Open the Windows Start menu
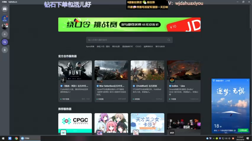The width and height of the screenshot is (252, 141). tap(3, 138)
